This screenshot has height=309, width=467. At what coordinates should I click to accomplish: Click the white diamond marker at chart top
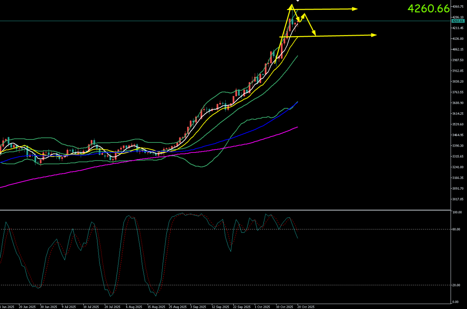click(x=298, y=1)
